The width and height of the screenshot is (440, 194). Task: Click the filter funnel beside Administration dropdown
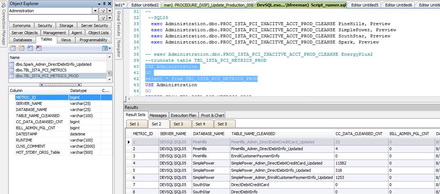coord(103,11)
